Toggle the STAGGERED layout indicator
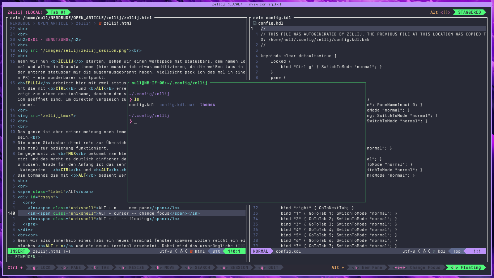The width and height of the screenshot is (494, 278). [469, 12]
